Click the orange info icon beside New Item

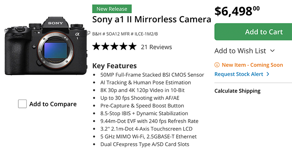coord(217,65)
